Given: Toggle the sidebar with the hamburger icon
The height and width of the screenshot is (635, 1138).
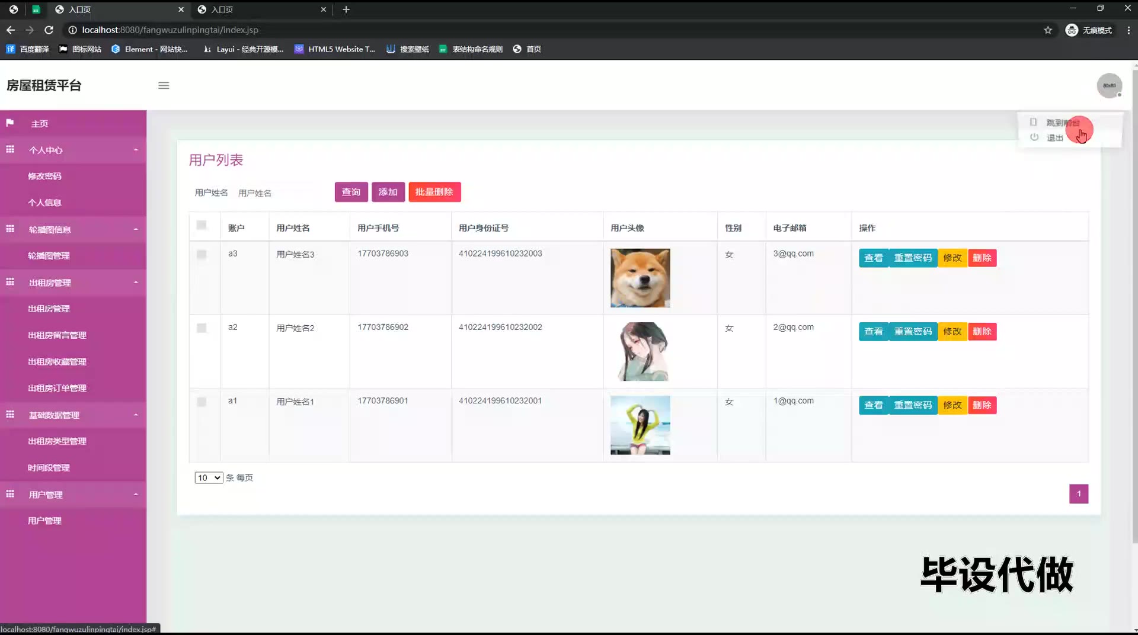Looking at the screenshot, I should [164, 85].
